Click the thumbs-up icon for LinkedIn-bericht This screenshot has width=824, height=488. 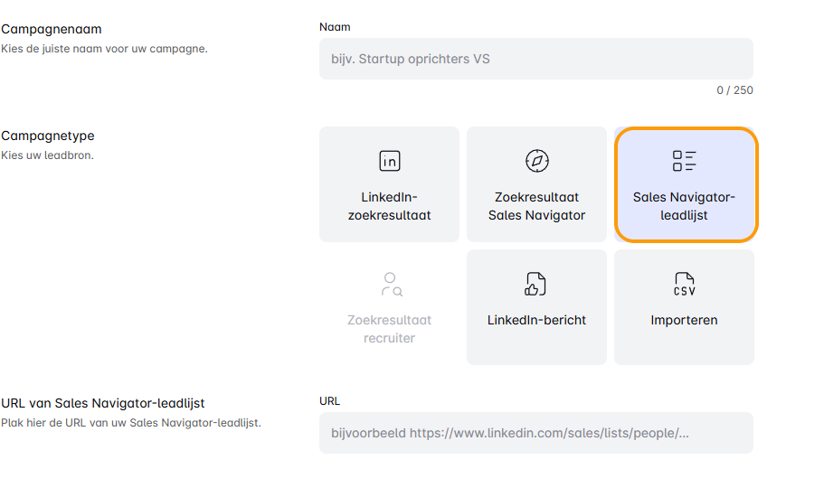click(x=536, y=284)
